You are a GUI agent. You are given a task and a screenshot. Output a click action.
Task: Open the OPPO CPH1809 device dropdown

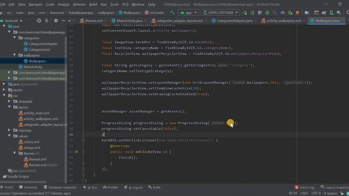(220, 13)
